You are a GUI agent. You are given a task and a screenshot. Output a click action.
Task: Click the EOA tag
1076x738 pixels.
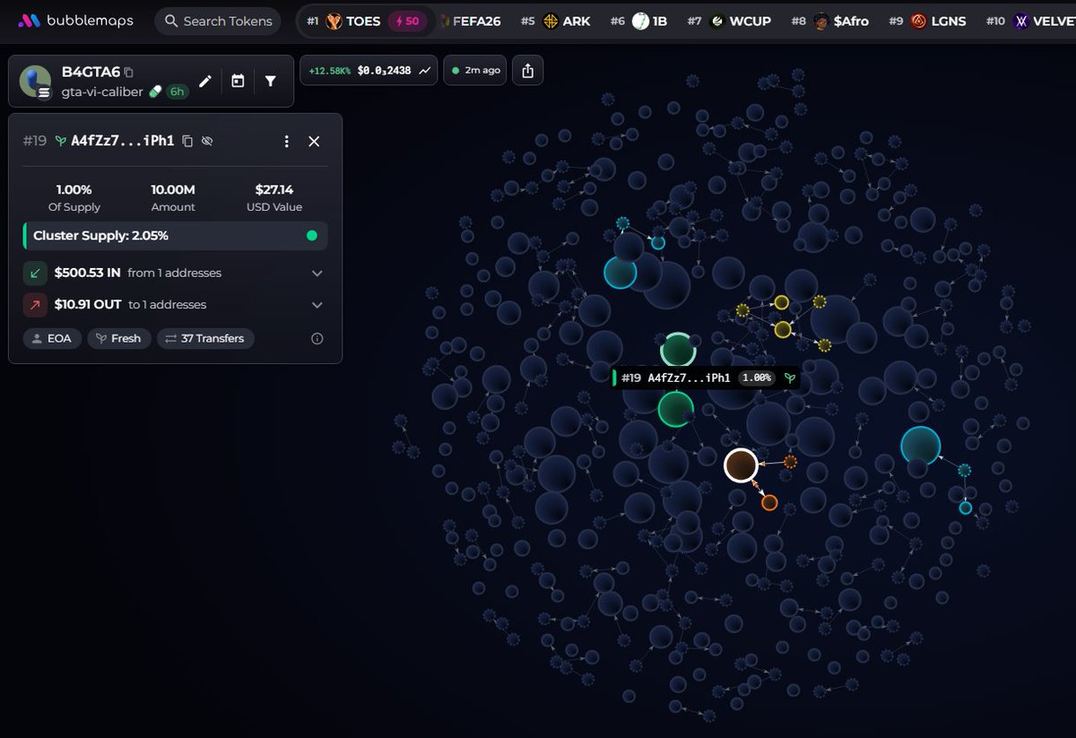(52, 339)
